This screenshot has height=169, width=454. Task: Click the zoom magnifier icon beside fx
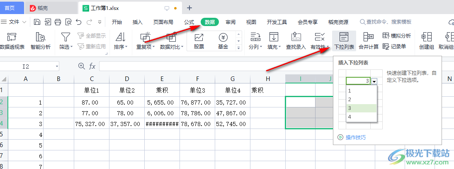[82, 66]
